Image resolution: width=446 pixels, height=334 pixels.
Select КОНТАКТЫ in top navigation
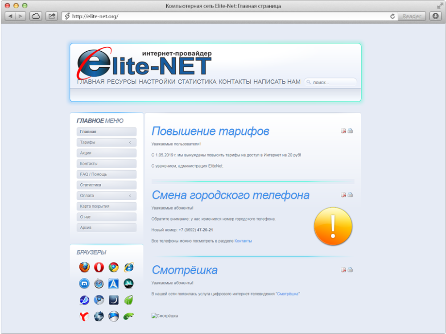(x=235, y=82)
